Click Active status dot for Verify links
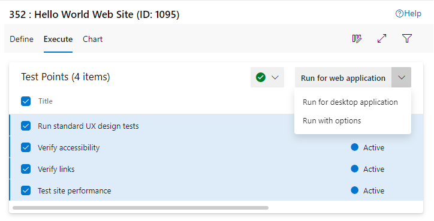Viewport: 434px width, 221px height. (x=354, y=169)
